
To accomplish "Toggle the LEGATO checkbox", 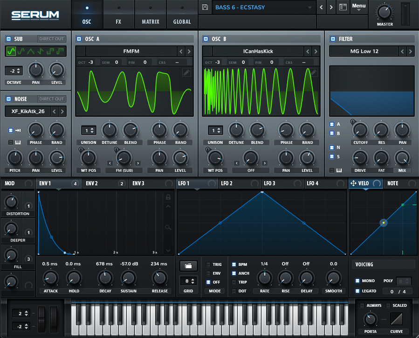I will [x=357, y=291].
